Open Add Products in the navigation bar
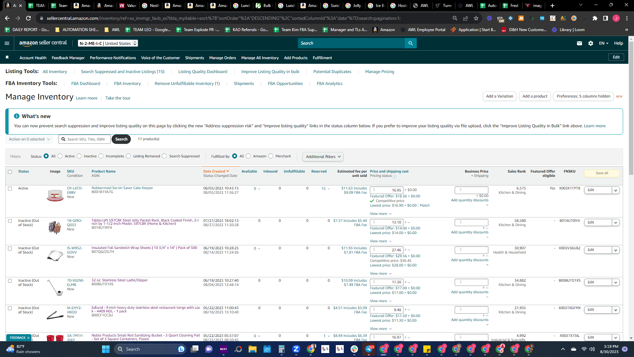Screen dimensions: 634x357 coord(296,58)
